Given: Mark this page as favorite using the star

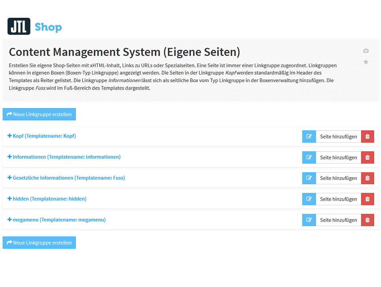Looking at the screenshot, I should [366, 62].
